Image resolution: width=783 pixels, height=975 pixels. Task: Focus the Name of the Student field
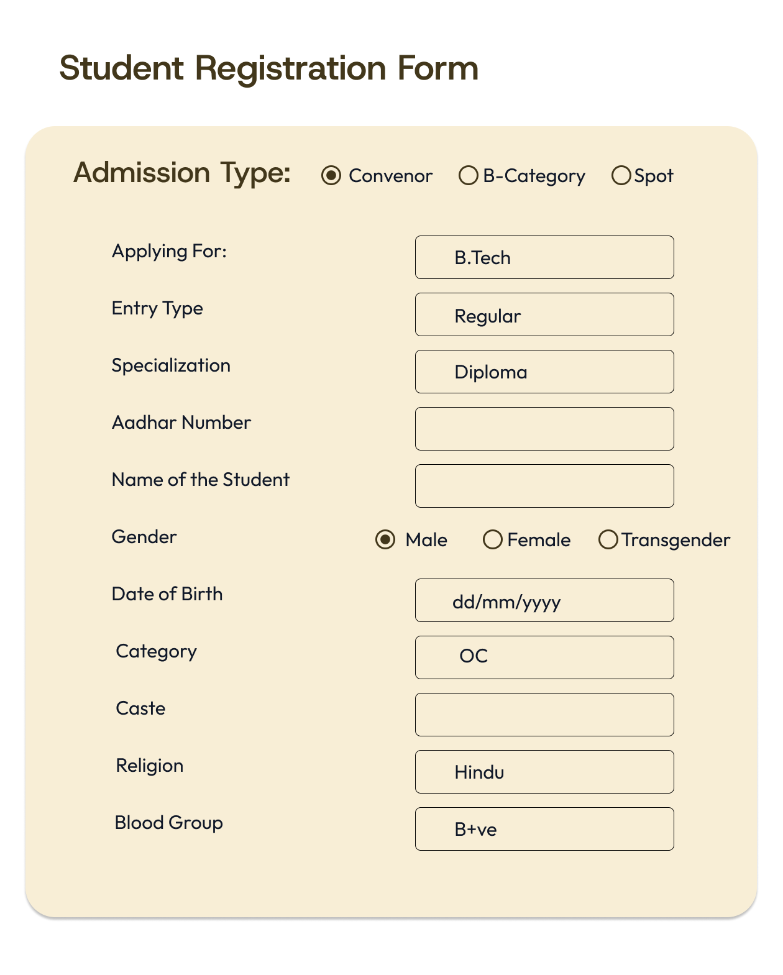(x=544, y=486)
